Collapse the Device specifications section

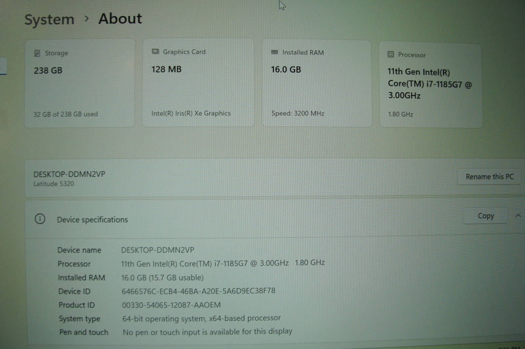tap(518, 215)
